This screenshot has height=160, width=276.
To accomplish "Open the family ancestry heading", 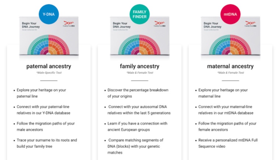I will pos(139,66).
